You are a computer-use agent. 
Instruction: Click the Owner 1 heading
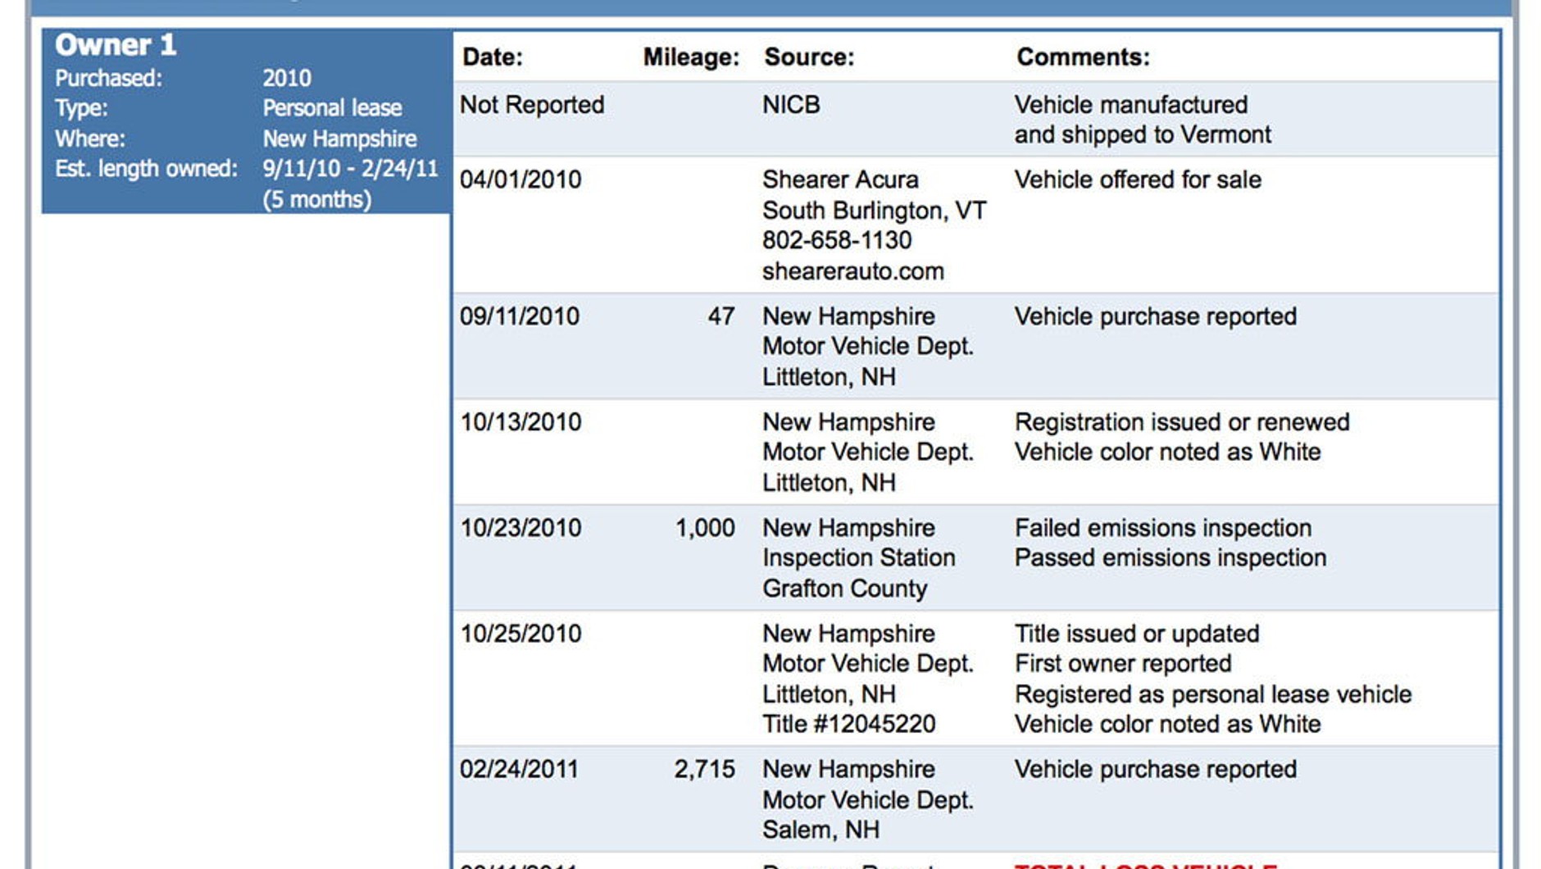point(116,45)
